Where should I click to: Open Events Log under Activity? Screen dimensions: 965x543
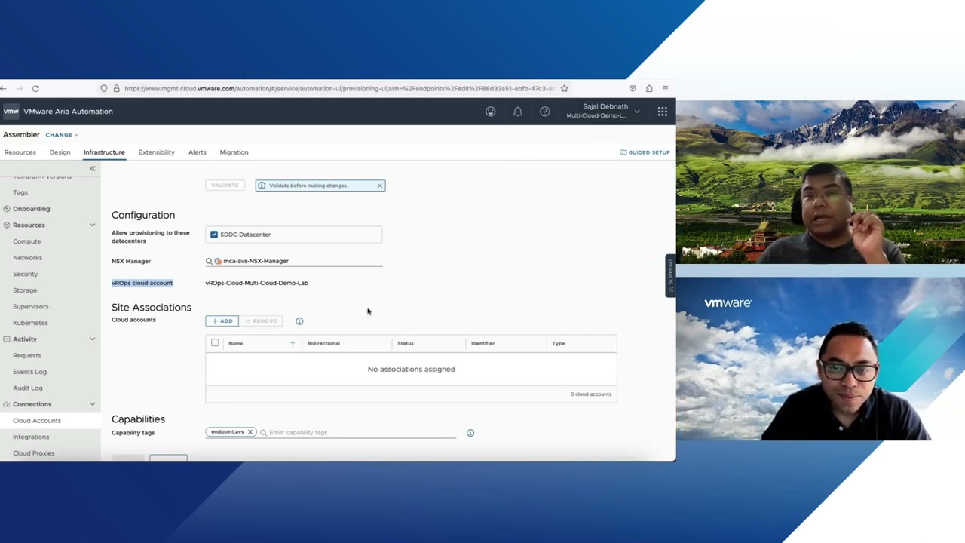[x=29, y=372]
